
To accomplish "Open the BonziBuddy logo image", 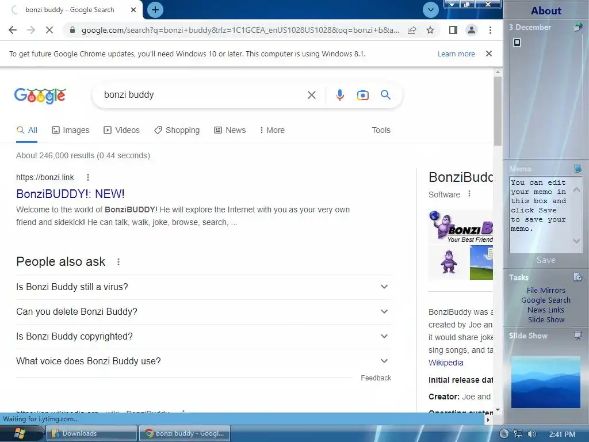I will pos(461,227).
